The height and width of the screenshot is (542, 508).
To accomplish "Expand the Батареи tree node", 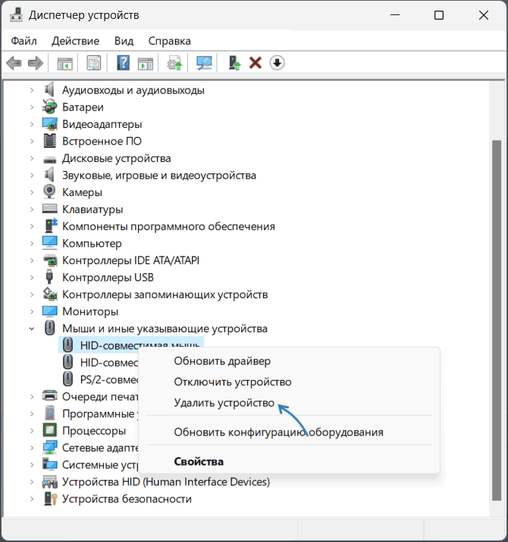I will pos(32,107).
